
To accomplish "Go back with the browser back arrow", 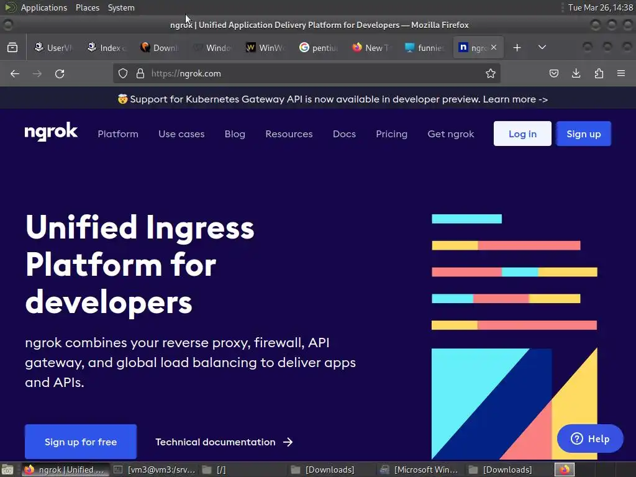I will (x=15, y=73).
